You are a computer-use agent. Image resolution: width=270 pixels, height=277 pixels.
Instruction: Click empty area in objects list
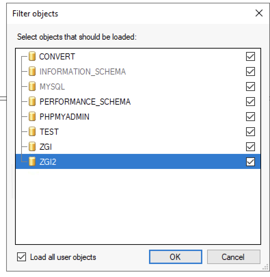pyautogui.click(x=138, y=207)
